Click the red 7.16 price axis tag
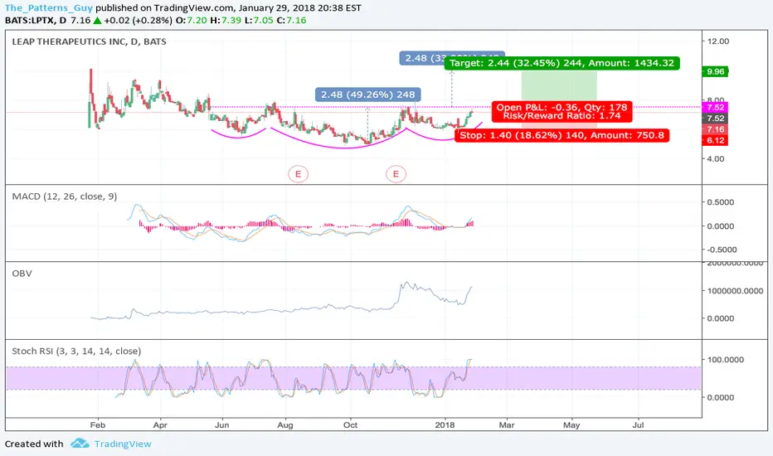Image resolution: width=773 pixels, height=456 pixels. pyautogui.click(x=715, y=129)
